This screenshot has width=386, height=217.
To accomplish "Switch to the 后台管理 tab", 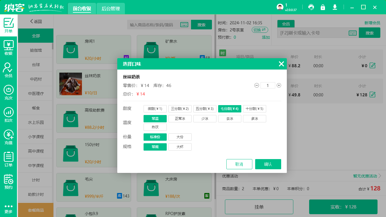I will click(110, 8).
